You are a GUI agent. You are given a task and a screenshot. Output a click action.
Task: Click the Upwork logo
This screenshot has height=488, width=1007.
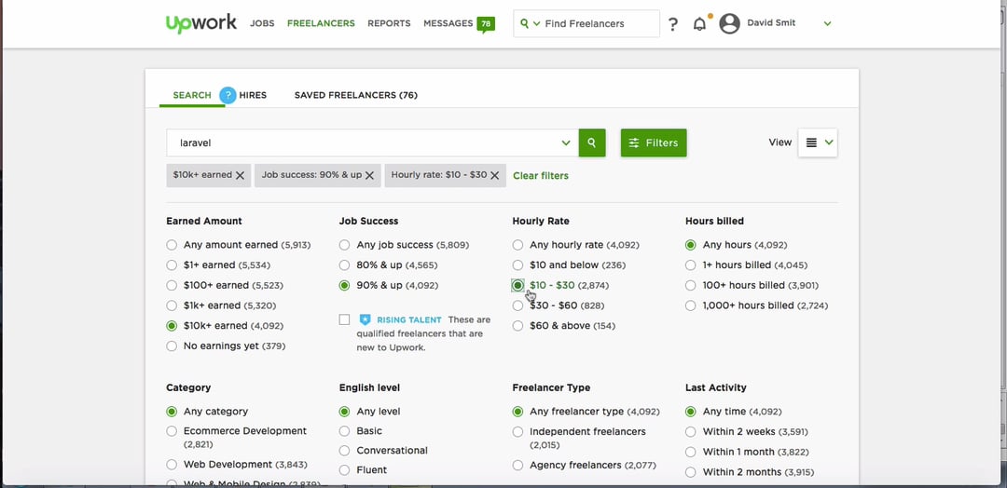(201, 23)
